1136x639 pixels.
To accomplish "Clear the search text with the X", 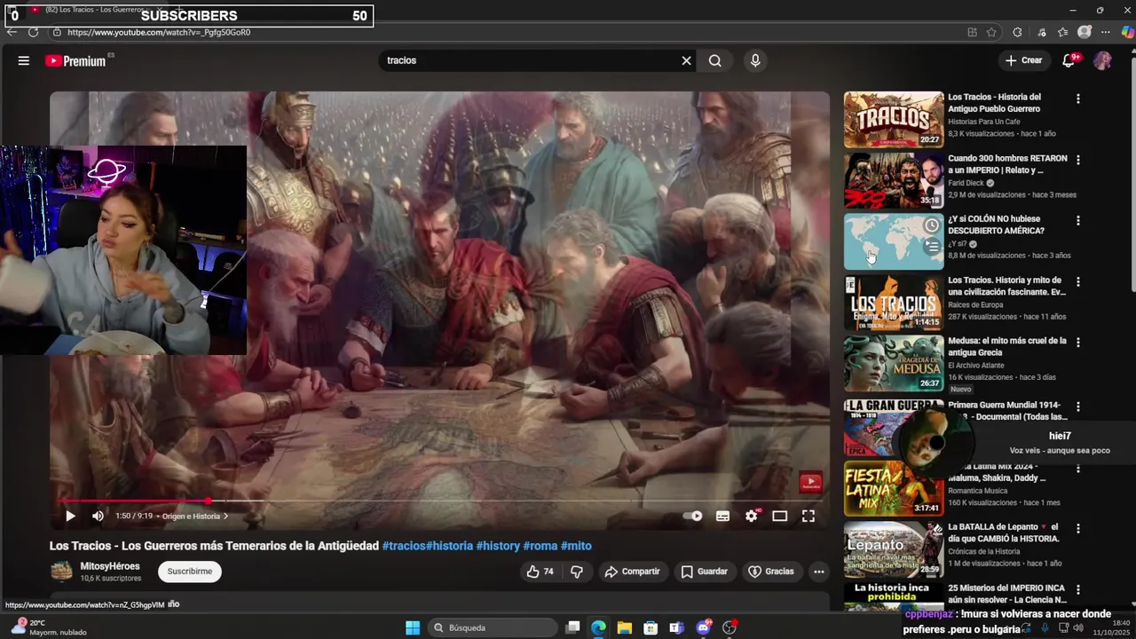I will tap(686, 60).
